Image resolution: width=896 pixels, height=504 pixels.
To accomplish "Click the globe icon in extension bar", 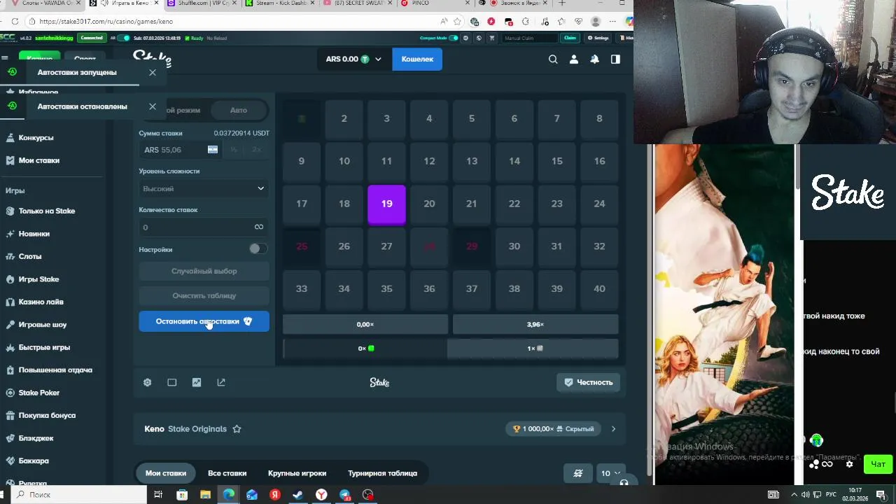I will 479,38.
